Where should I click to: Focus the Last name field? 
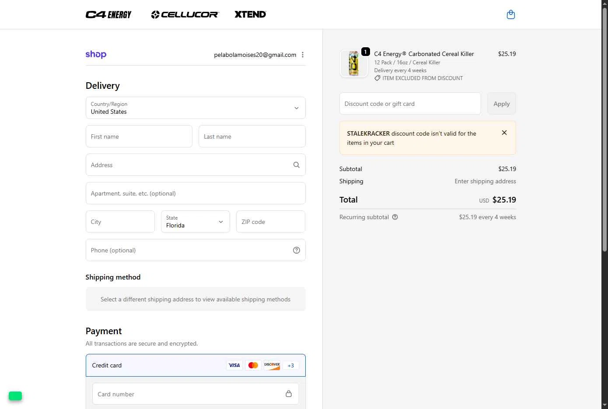click(x=252, y=136)
